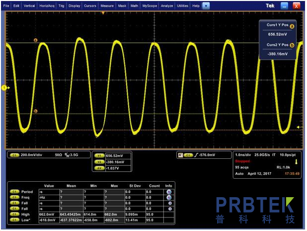Open the MyScope menu
This screenshot has width=307, height=231.
150,5
